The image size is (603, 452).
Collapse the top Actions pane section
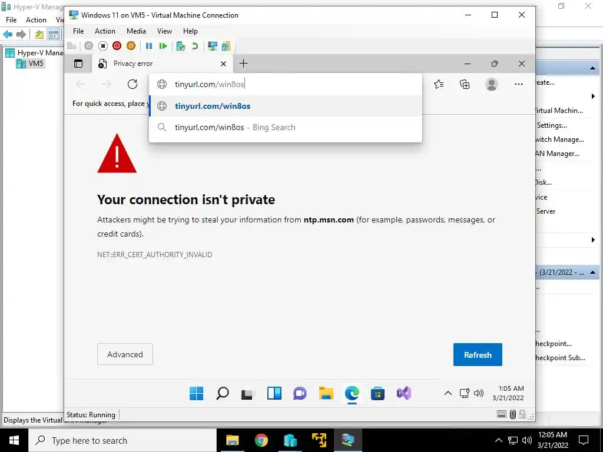click(x=592, y=68)
